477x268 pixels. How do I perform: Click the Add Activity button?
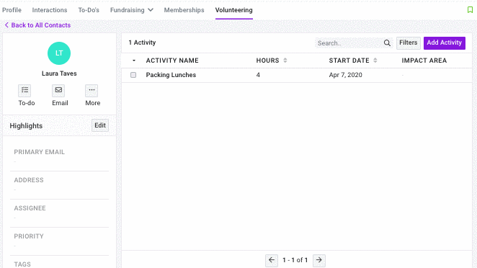tap(445, 43)
